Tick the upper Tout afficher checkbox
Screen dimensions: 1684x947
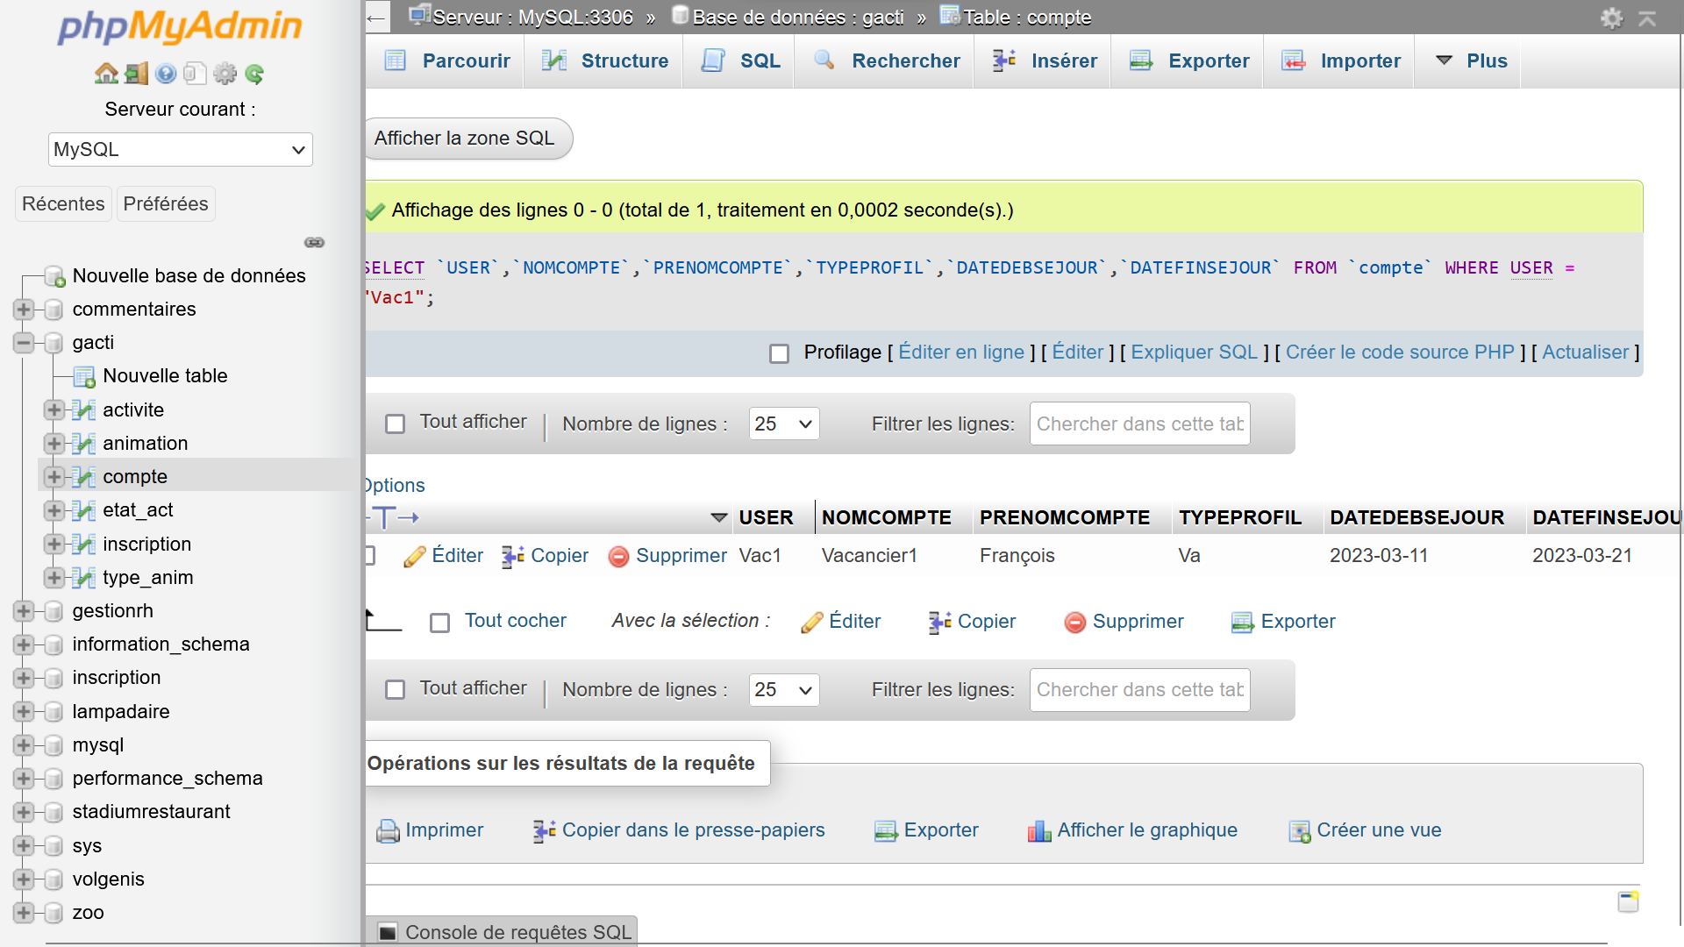point(396,424)
